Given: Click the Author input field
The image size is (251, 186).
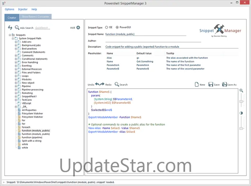Looking at the screenshot, I should (153, 41).
